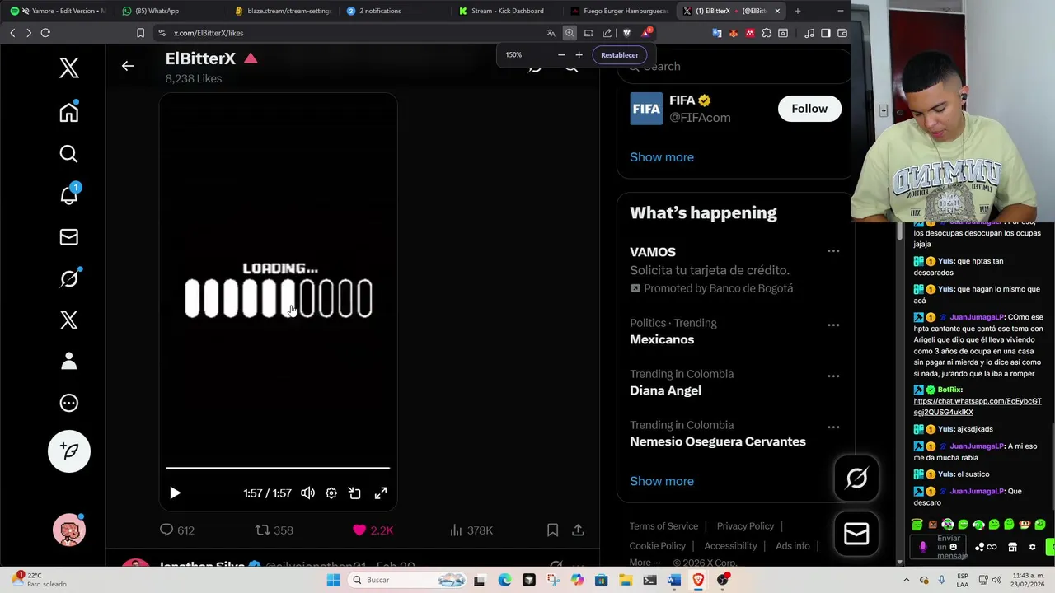Open the Home feed icon
The width and height of the screenshot is (1055, 593).
[x=69, y=112]
